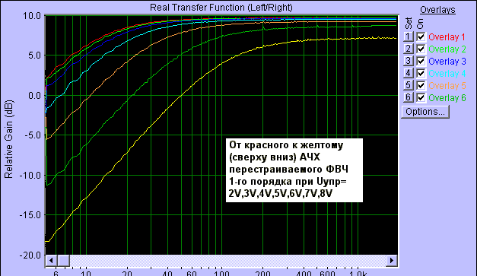477x276 pixels.
Task: Click the red Overlay 1 label
Action: [447, 37]
